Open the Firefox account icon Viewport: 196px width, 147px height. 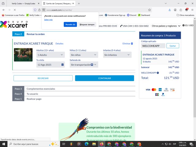(175, 10)
